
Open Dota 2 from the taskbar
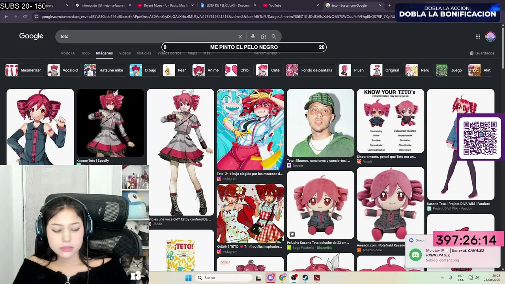(317, 278)
